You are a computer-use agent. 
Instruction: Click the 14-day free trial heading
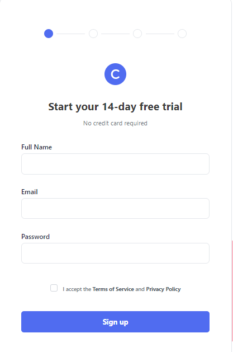point(115,107)
